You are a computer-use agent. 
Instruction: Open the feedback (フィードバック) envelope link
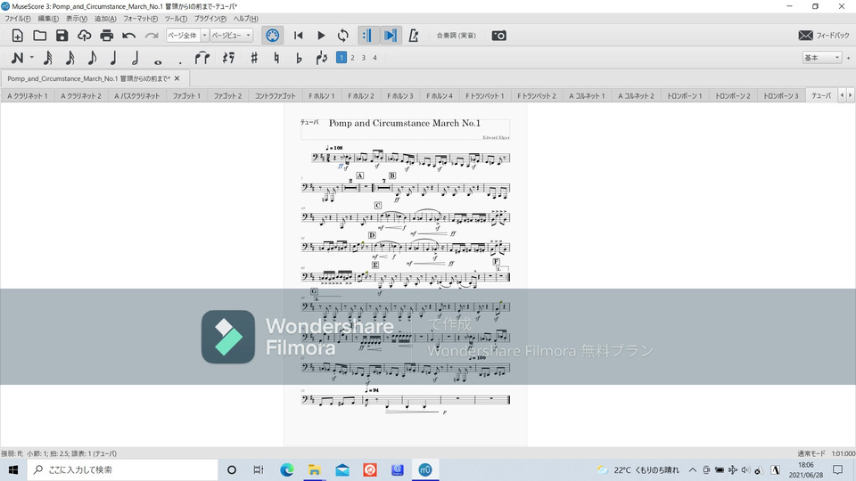(x=823, y=36)
